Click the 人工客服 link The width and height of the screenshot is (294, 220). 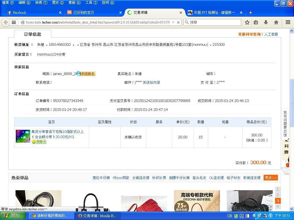point(271,34)
